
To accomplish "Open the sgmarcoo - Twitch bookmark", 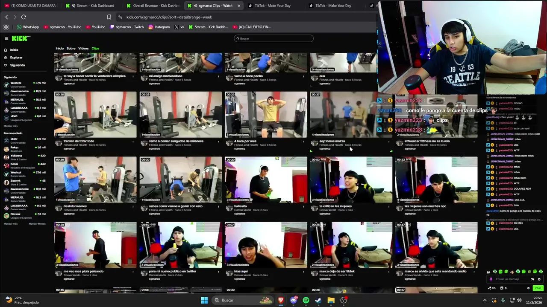I will point(127,27).
